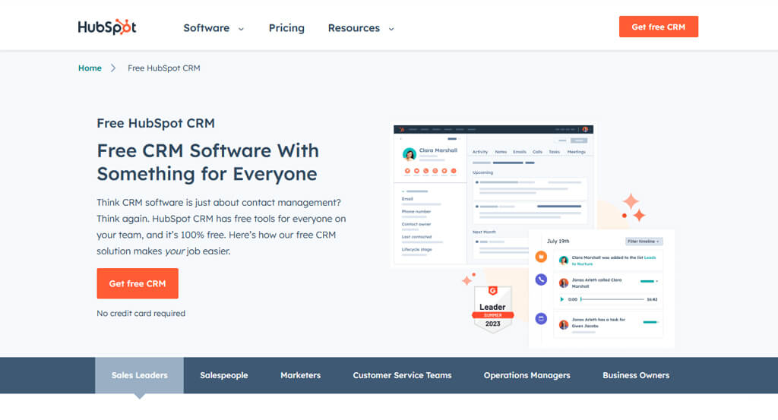This screenshot has width=778, height=420.
Task: Click the hero Get free CRM button
Action: tap(138, 283)
